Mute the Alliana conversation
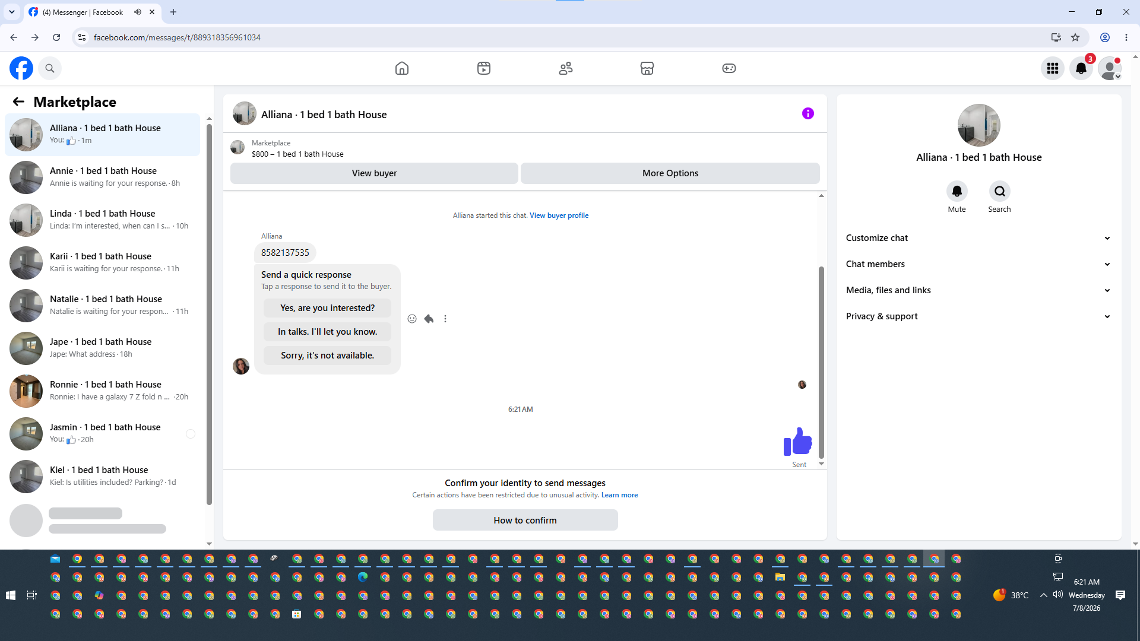 tap(957, 191)
